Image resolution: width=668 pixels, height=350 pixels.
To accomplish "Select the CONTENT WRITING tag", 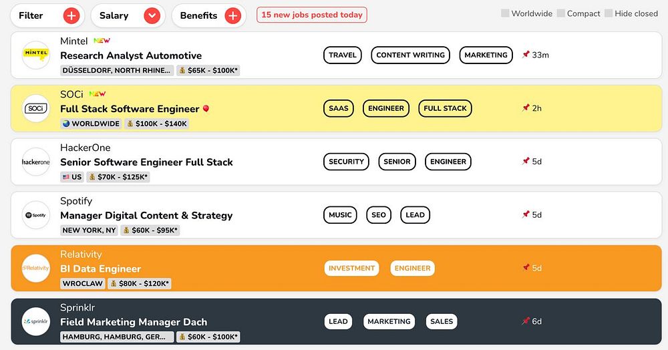I will tap(410, 55).
